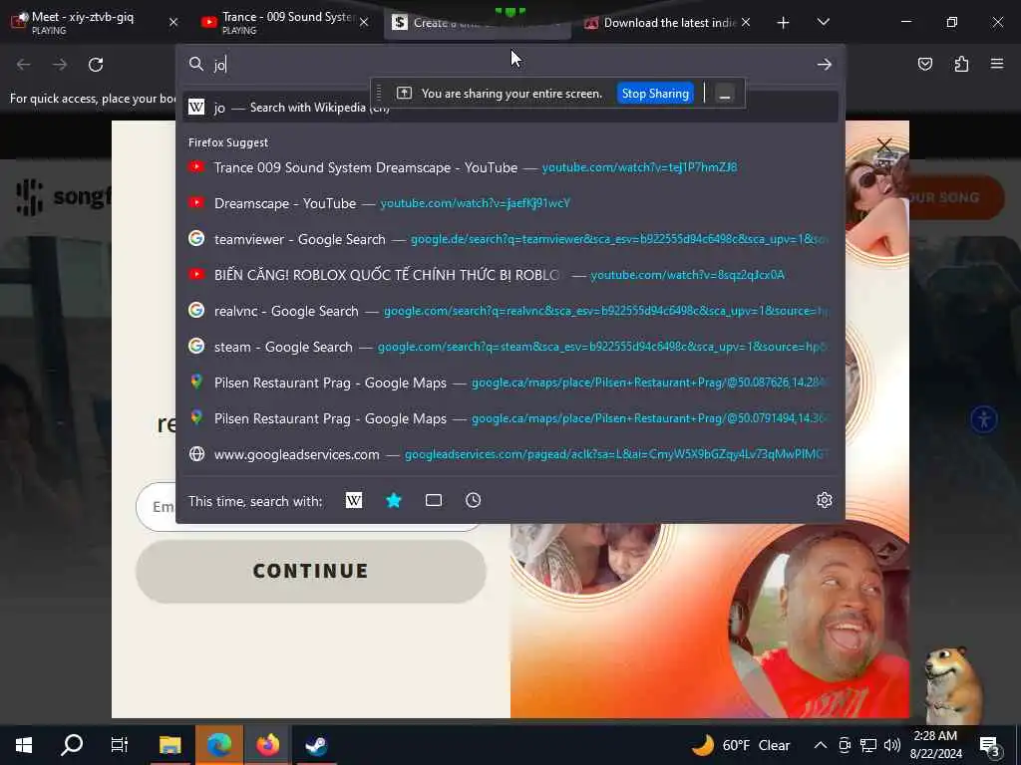Screen dimensions: 1021x765
Task: Reload the page with the refresh icon
Action: click(x=96, y=65)
